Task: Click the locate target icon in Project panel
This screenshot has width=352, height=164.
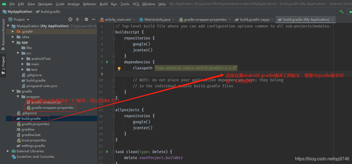Action: tap(70, 19)
